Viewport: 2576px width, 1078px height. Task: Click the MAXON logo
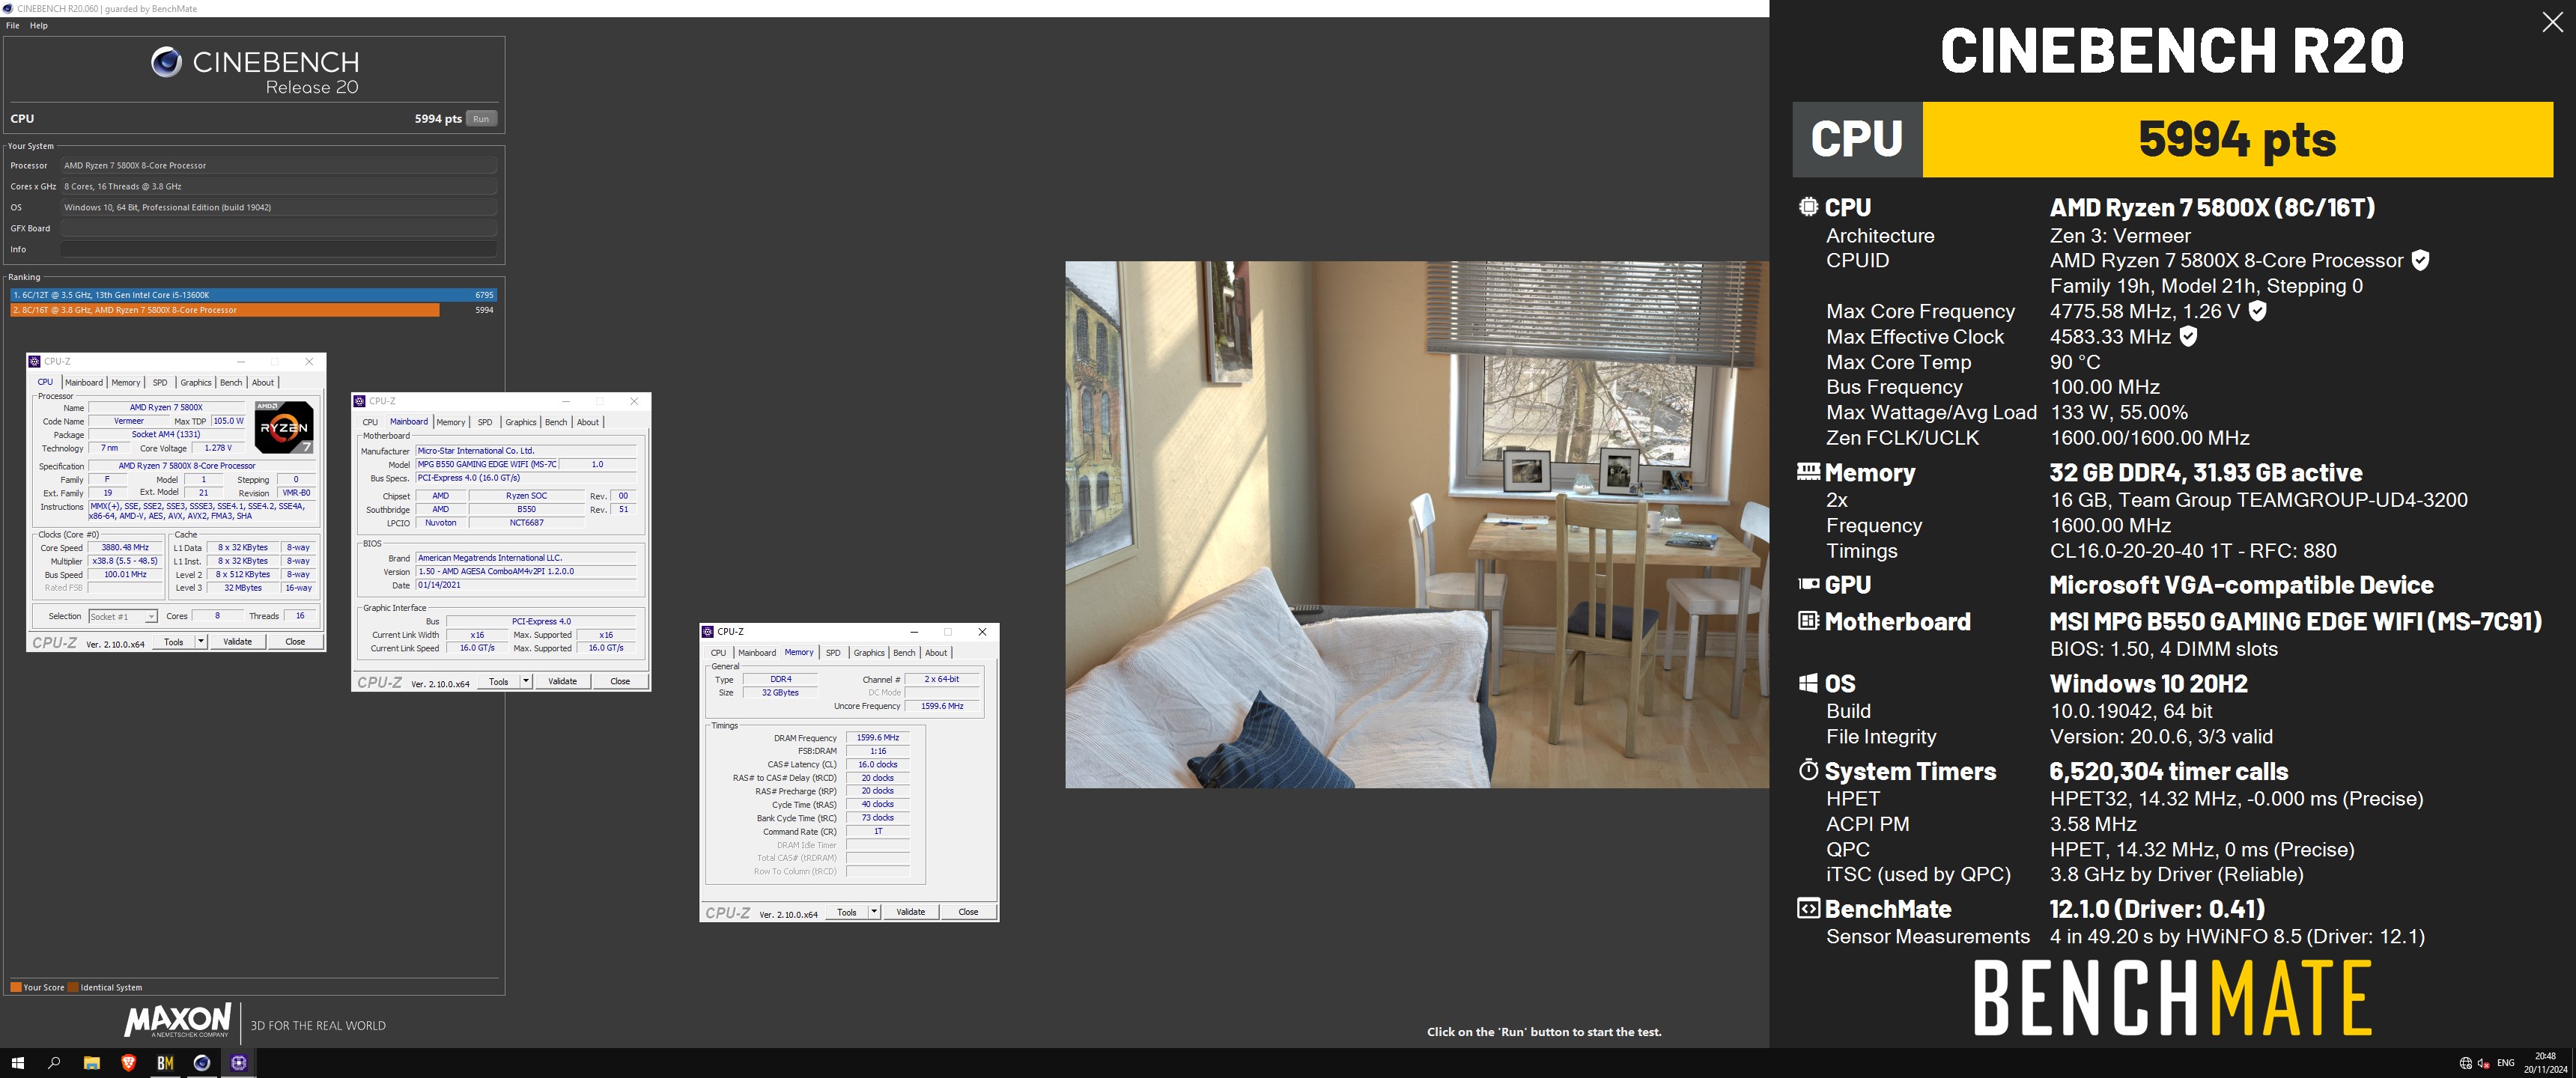coord(177,1021)
